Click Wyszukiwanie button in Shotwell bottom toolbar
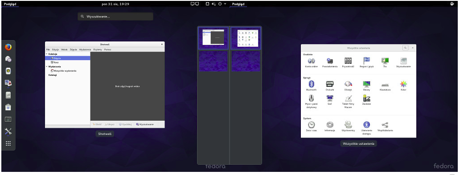This screenshot has height=175, width=460. pos(145,124)
